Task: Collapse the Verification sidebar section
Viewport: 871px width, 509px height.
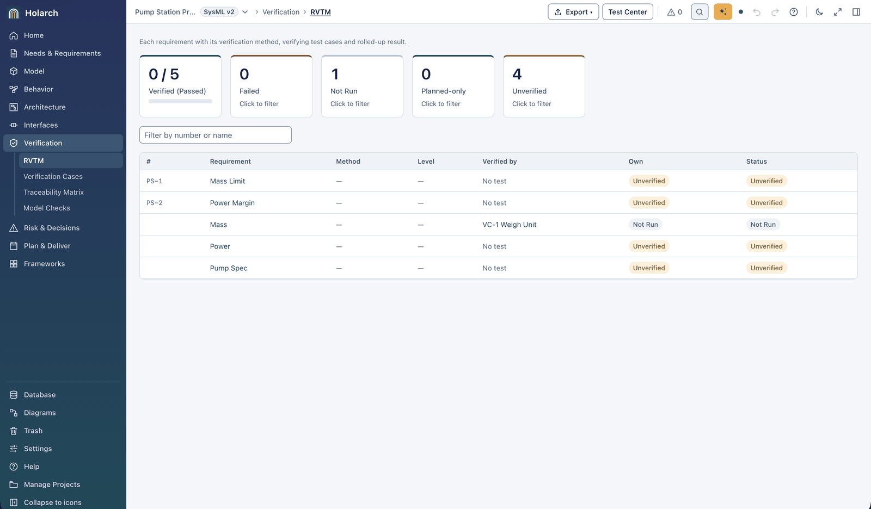Action: [x=63, y=143]
